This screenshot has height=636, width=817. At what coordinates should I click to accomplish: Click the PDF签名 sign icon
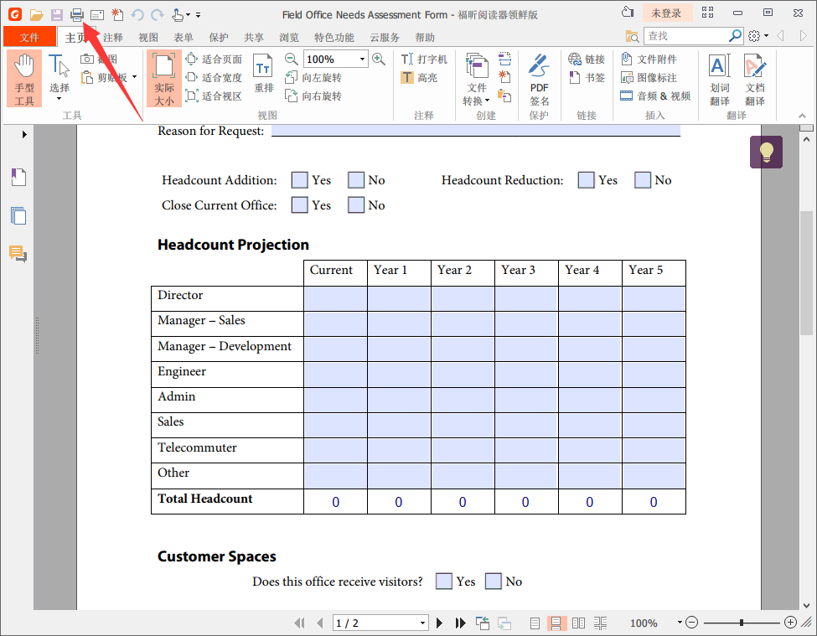tap(539, 80)
